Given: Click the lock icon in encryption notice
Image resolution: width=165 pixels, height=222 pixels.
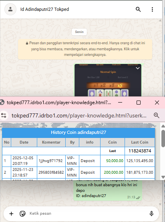Looking at the screenshot, I should 27,43.
